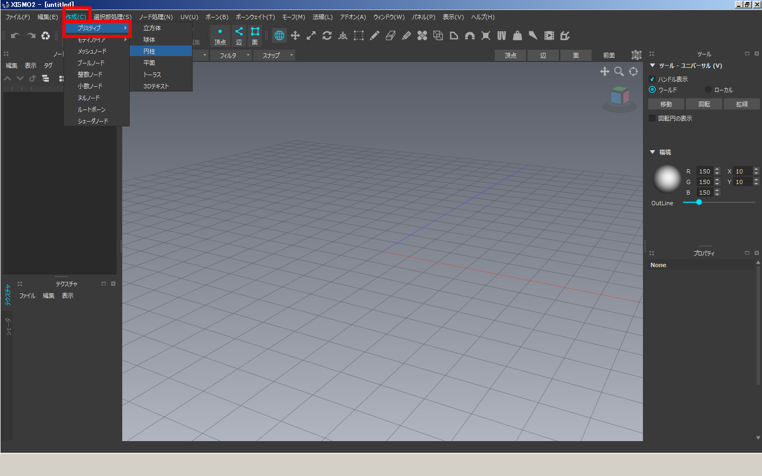
Task: Select the dashed rectangle selection tool
Action: [x=359, y=35]
